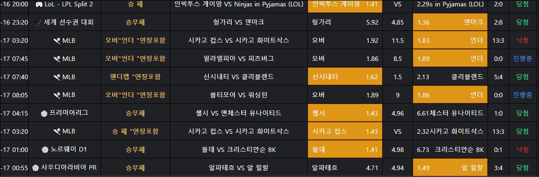The width and height of the screenshot is (539, 177).
Task: Click the soccer ball icon beside 노르웨이 D1
Action: pyautogui.click(x=45, y=150)
